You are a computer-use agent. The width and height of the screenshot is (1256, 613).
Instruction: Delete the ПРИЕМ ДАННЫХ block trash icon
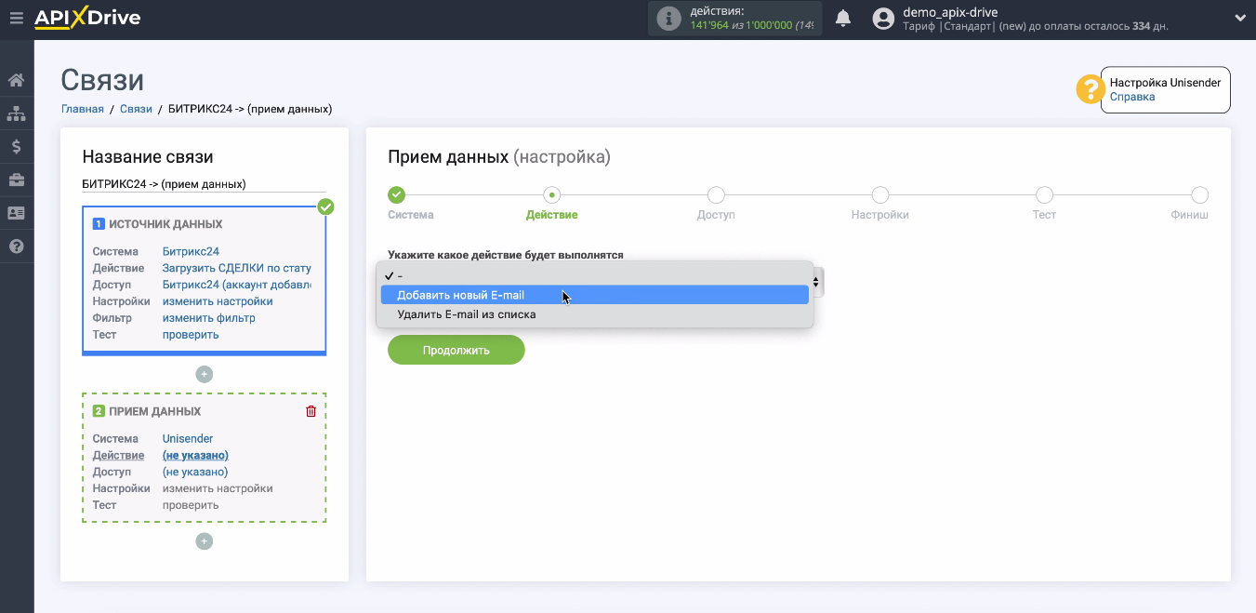[311, 411]
